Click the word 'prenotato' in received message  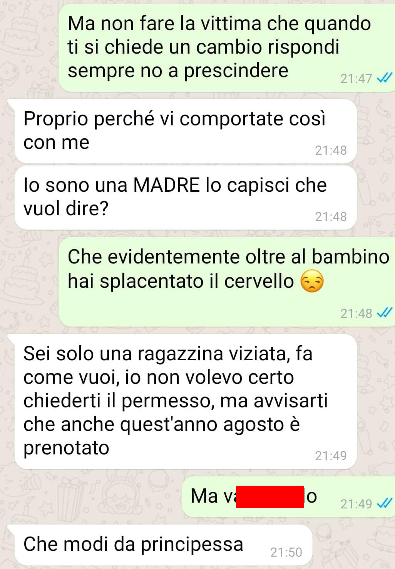tap(66, 448)
